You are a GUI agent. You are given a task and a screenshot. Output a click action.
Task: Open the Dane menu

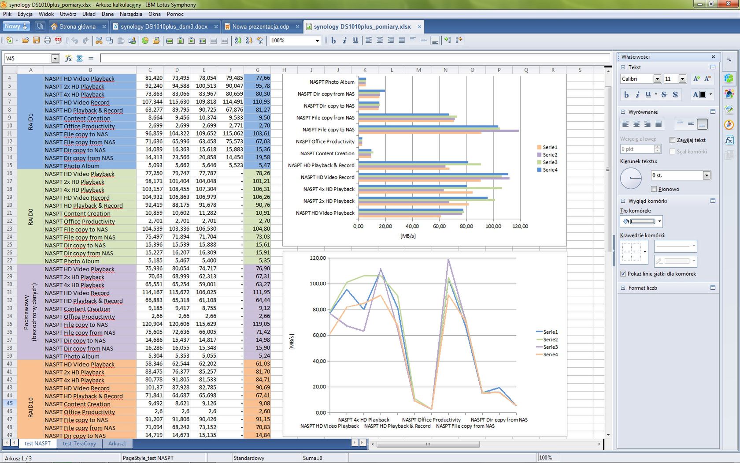(107, 14)
